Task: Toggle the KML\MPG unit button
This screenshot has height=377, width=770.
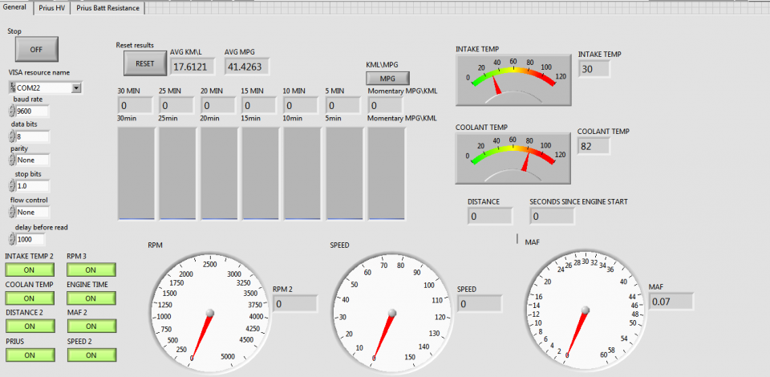Action: tap(387, 79)
